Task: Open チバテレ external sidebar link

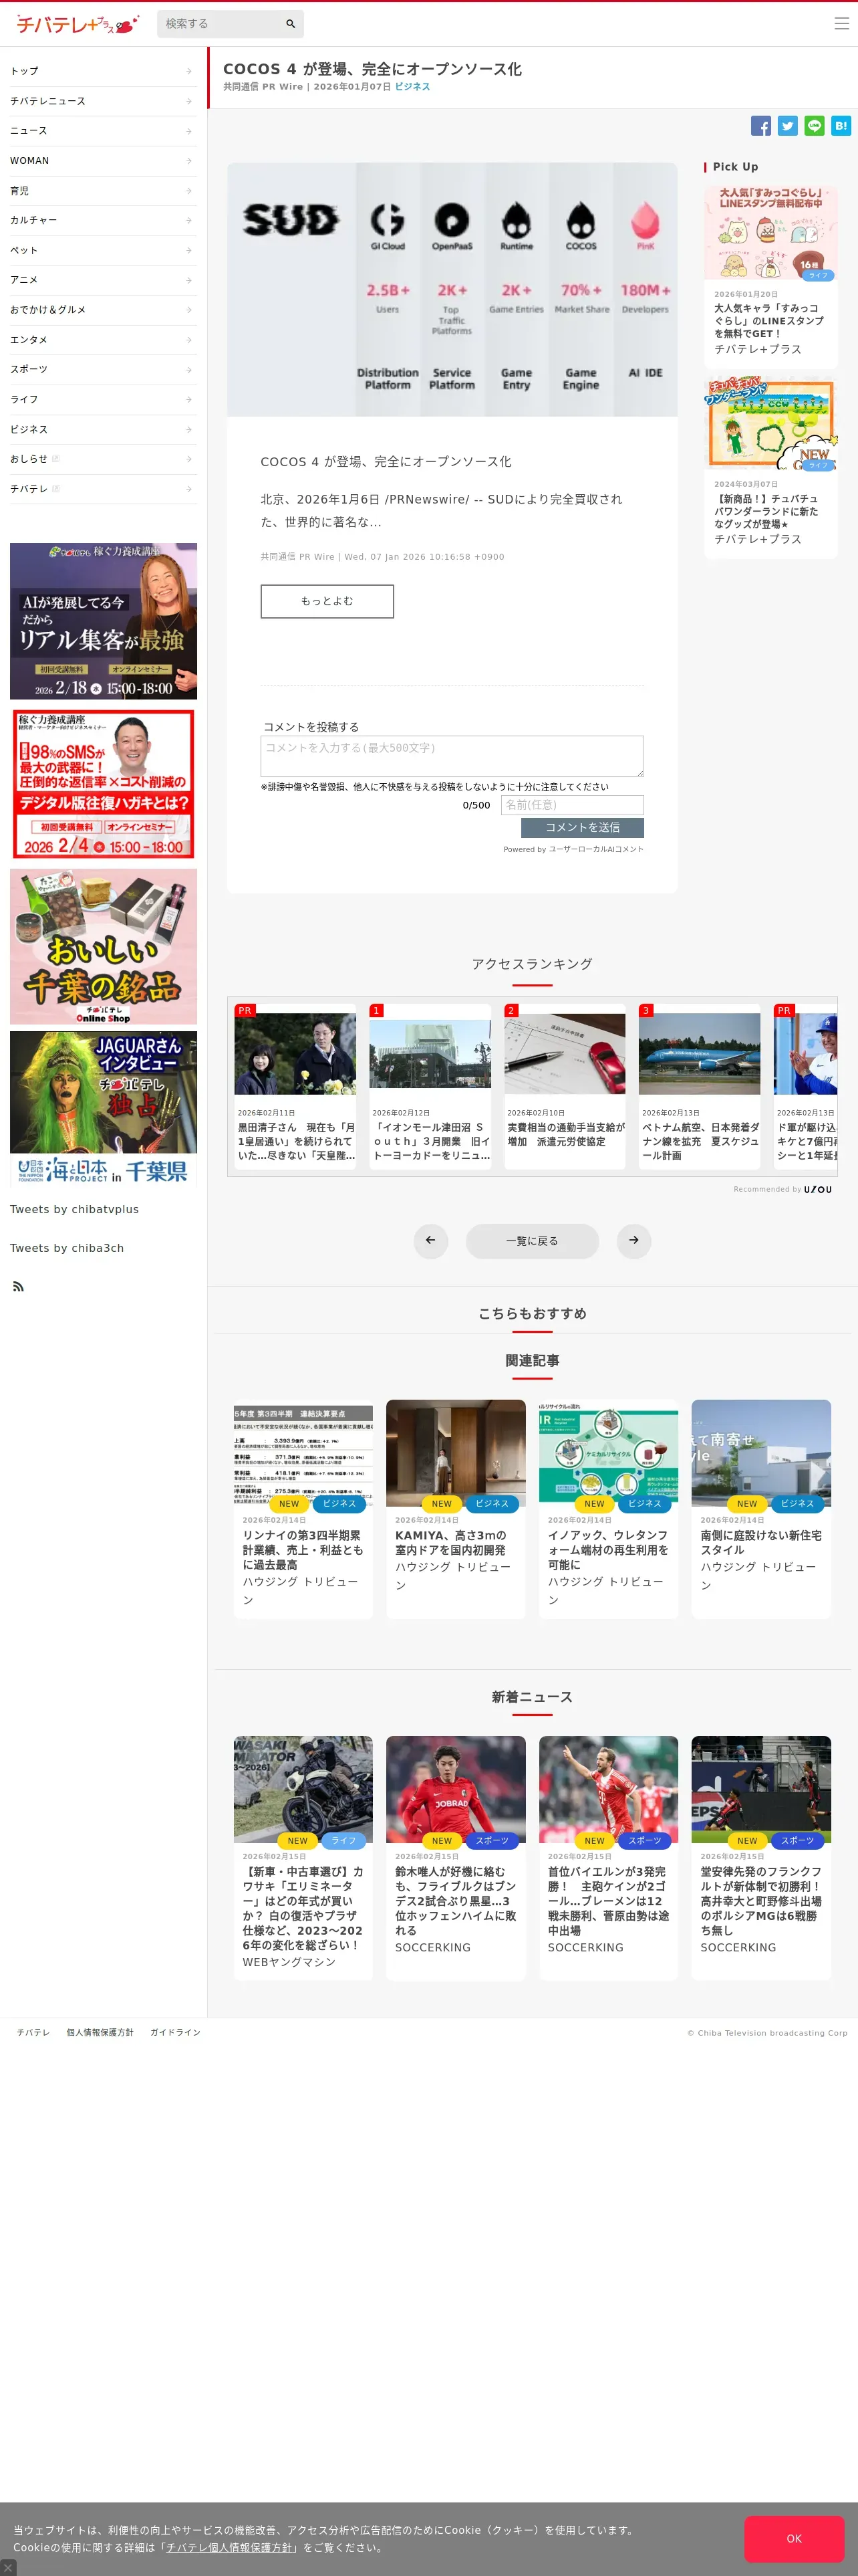Action: tap(103, 489)
